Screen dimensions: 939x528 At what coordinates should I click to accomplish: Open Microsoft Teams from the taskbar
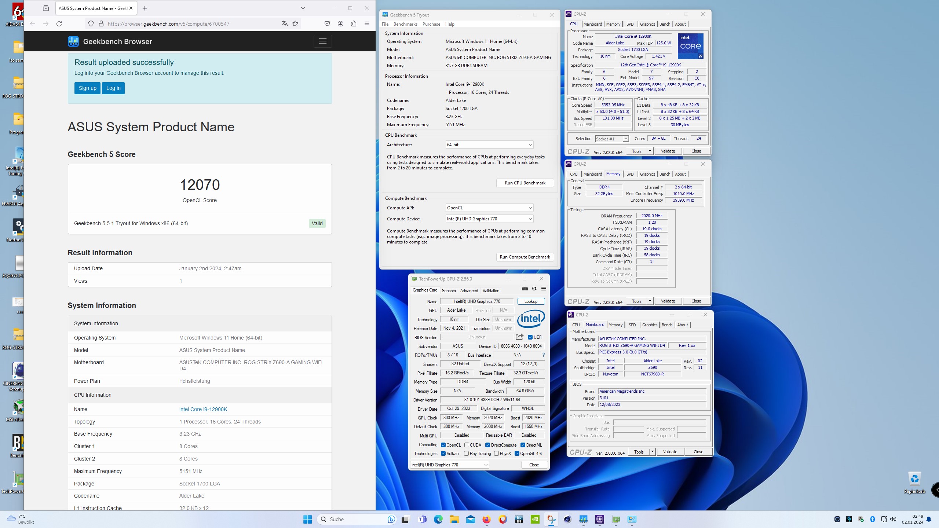(x=422, y=519)
